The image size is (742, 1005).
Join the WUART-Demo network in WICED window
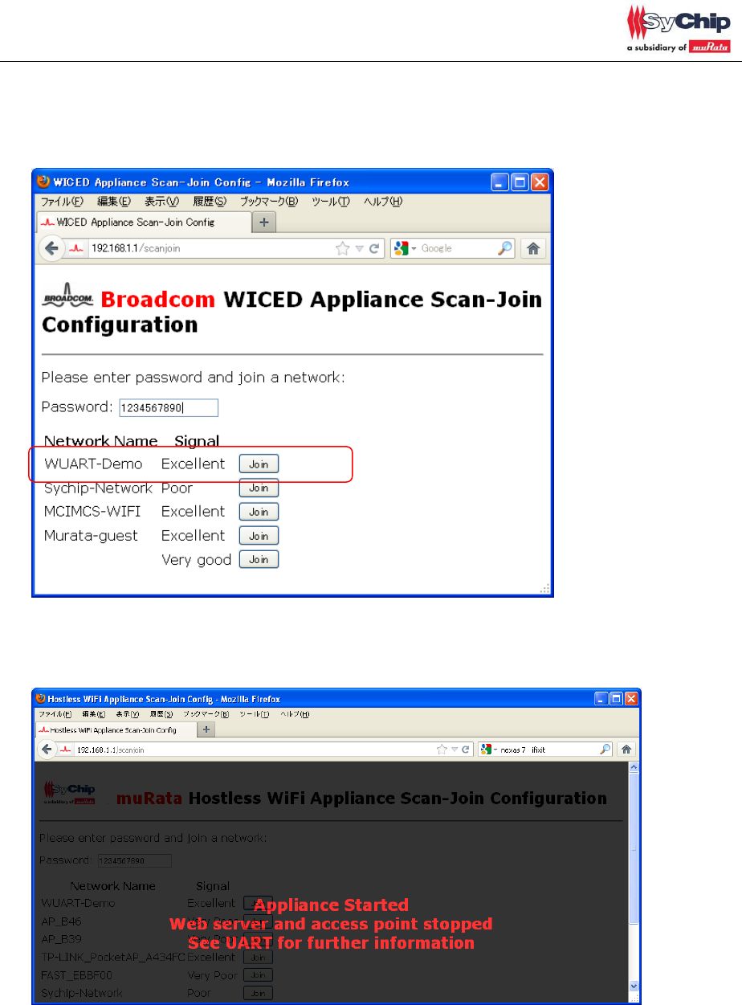click(x=259, y=464)
